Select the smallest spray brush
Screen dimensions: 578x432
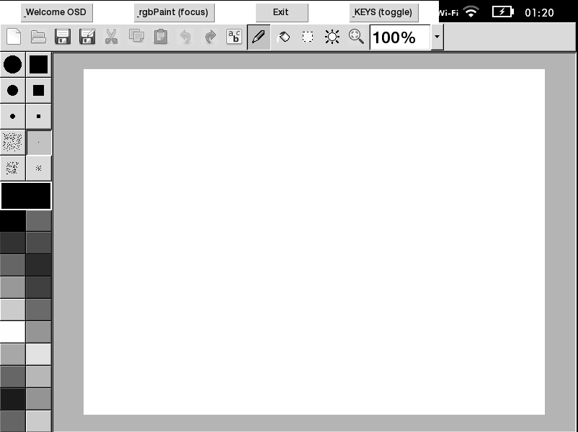click(x=39, y=168)
